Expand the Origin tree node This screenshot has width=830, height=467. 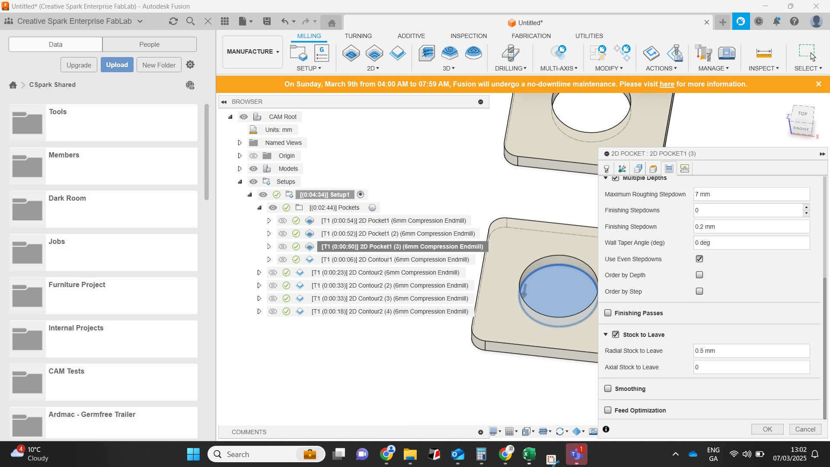click(239, 156)
